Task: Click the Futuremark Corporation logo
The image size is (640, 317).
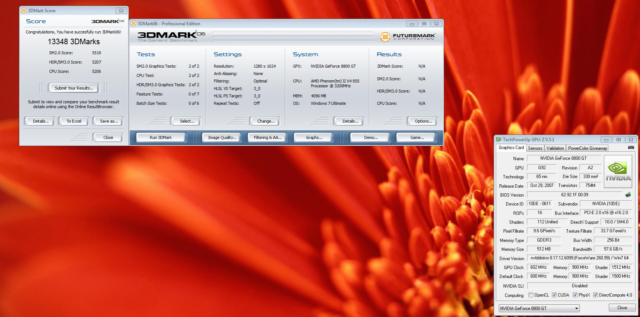Action: coord(408,37)
